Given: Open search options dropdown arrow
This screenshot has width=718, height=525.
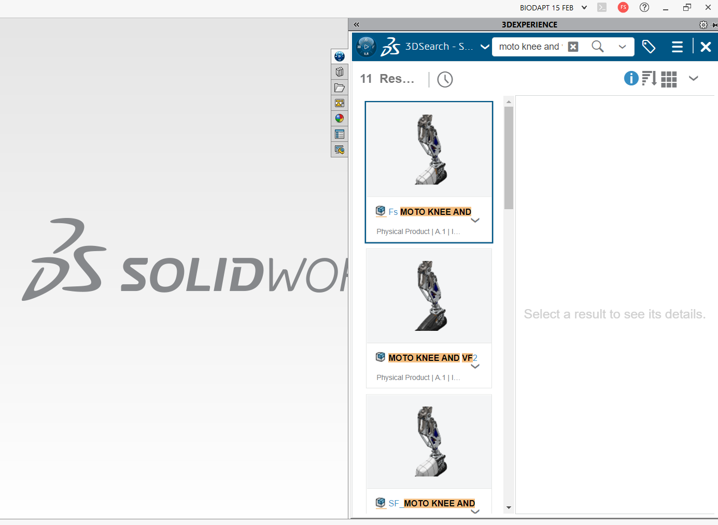Looking at the screenshot, I should coord(622,47).
